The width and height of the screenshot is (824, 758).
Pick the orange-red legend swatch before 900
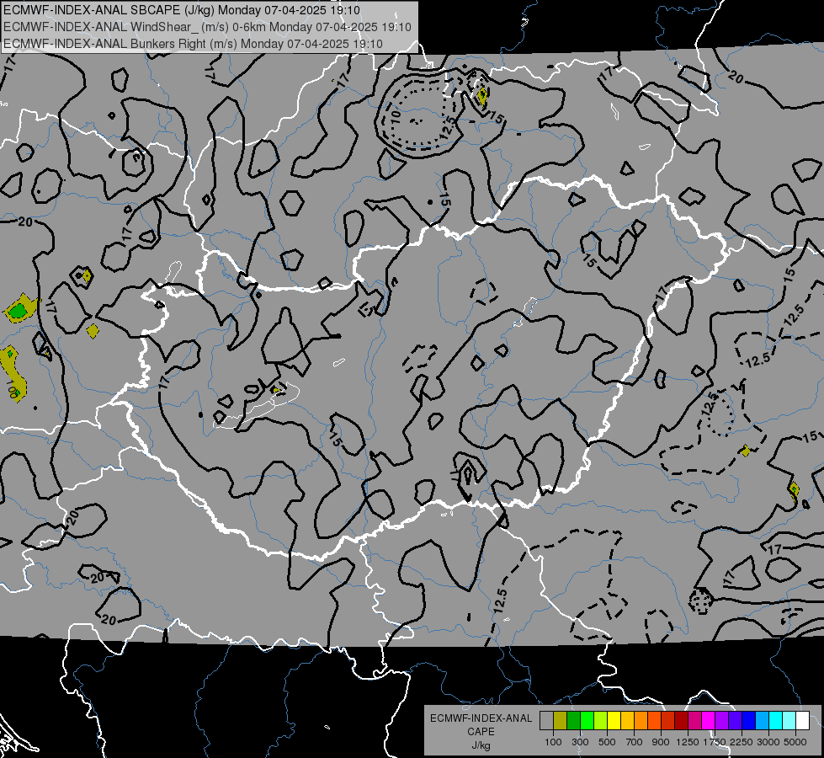pos(654,721)
